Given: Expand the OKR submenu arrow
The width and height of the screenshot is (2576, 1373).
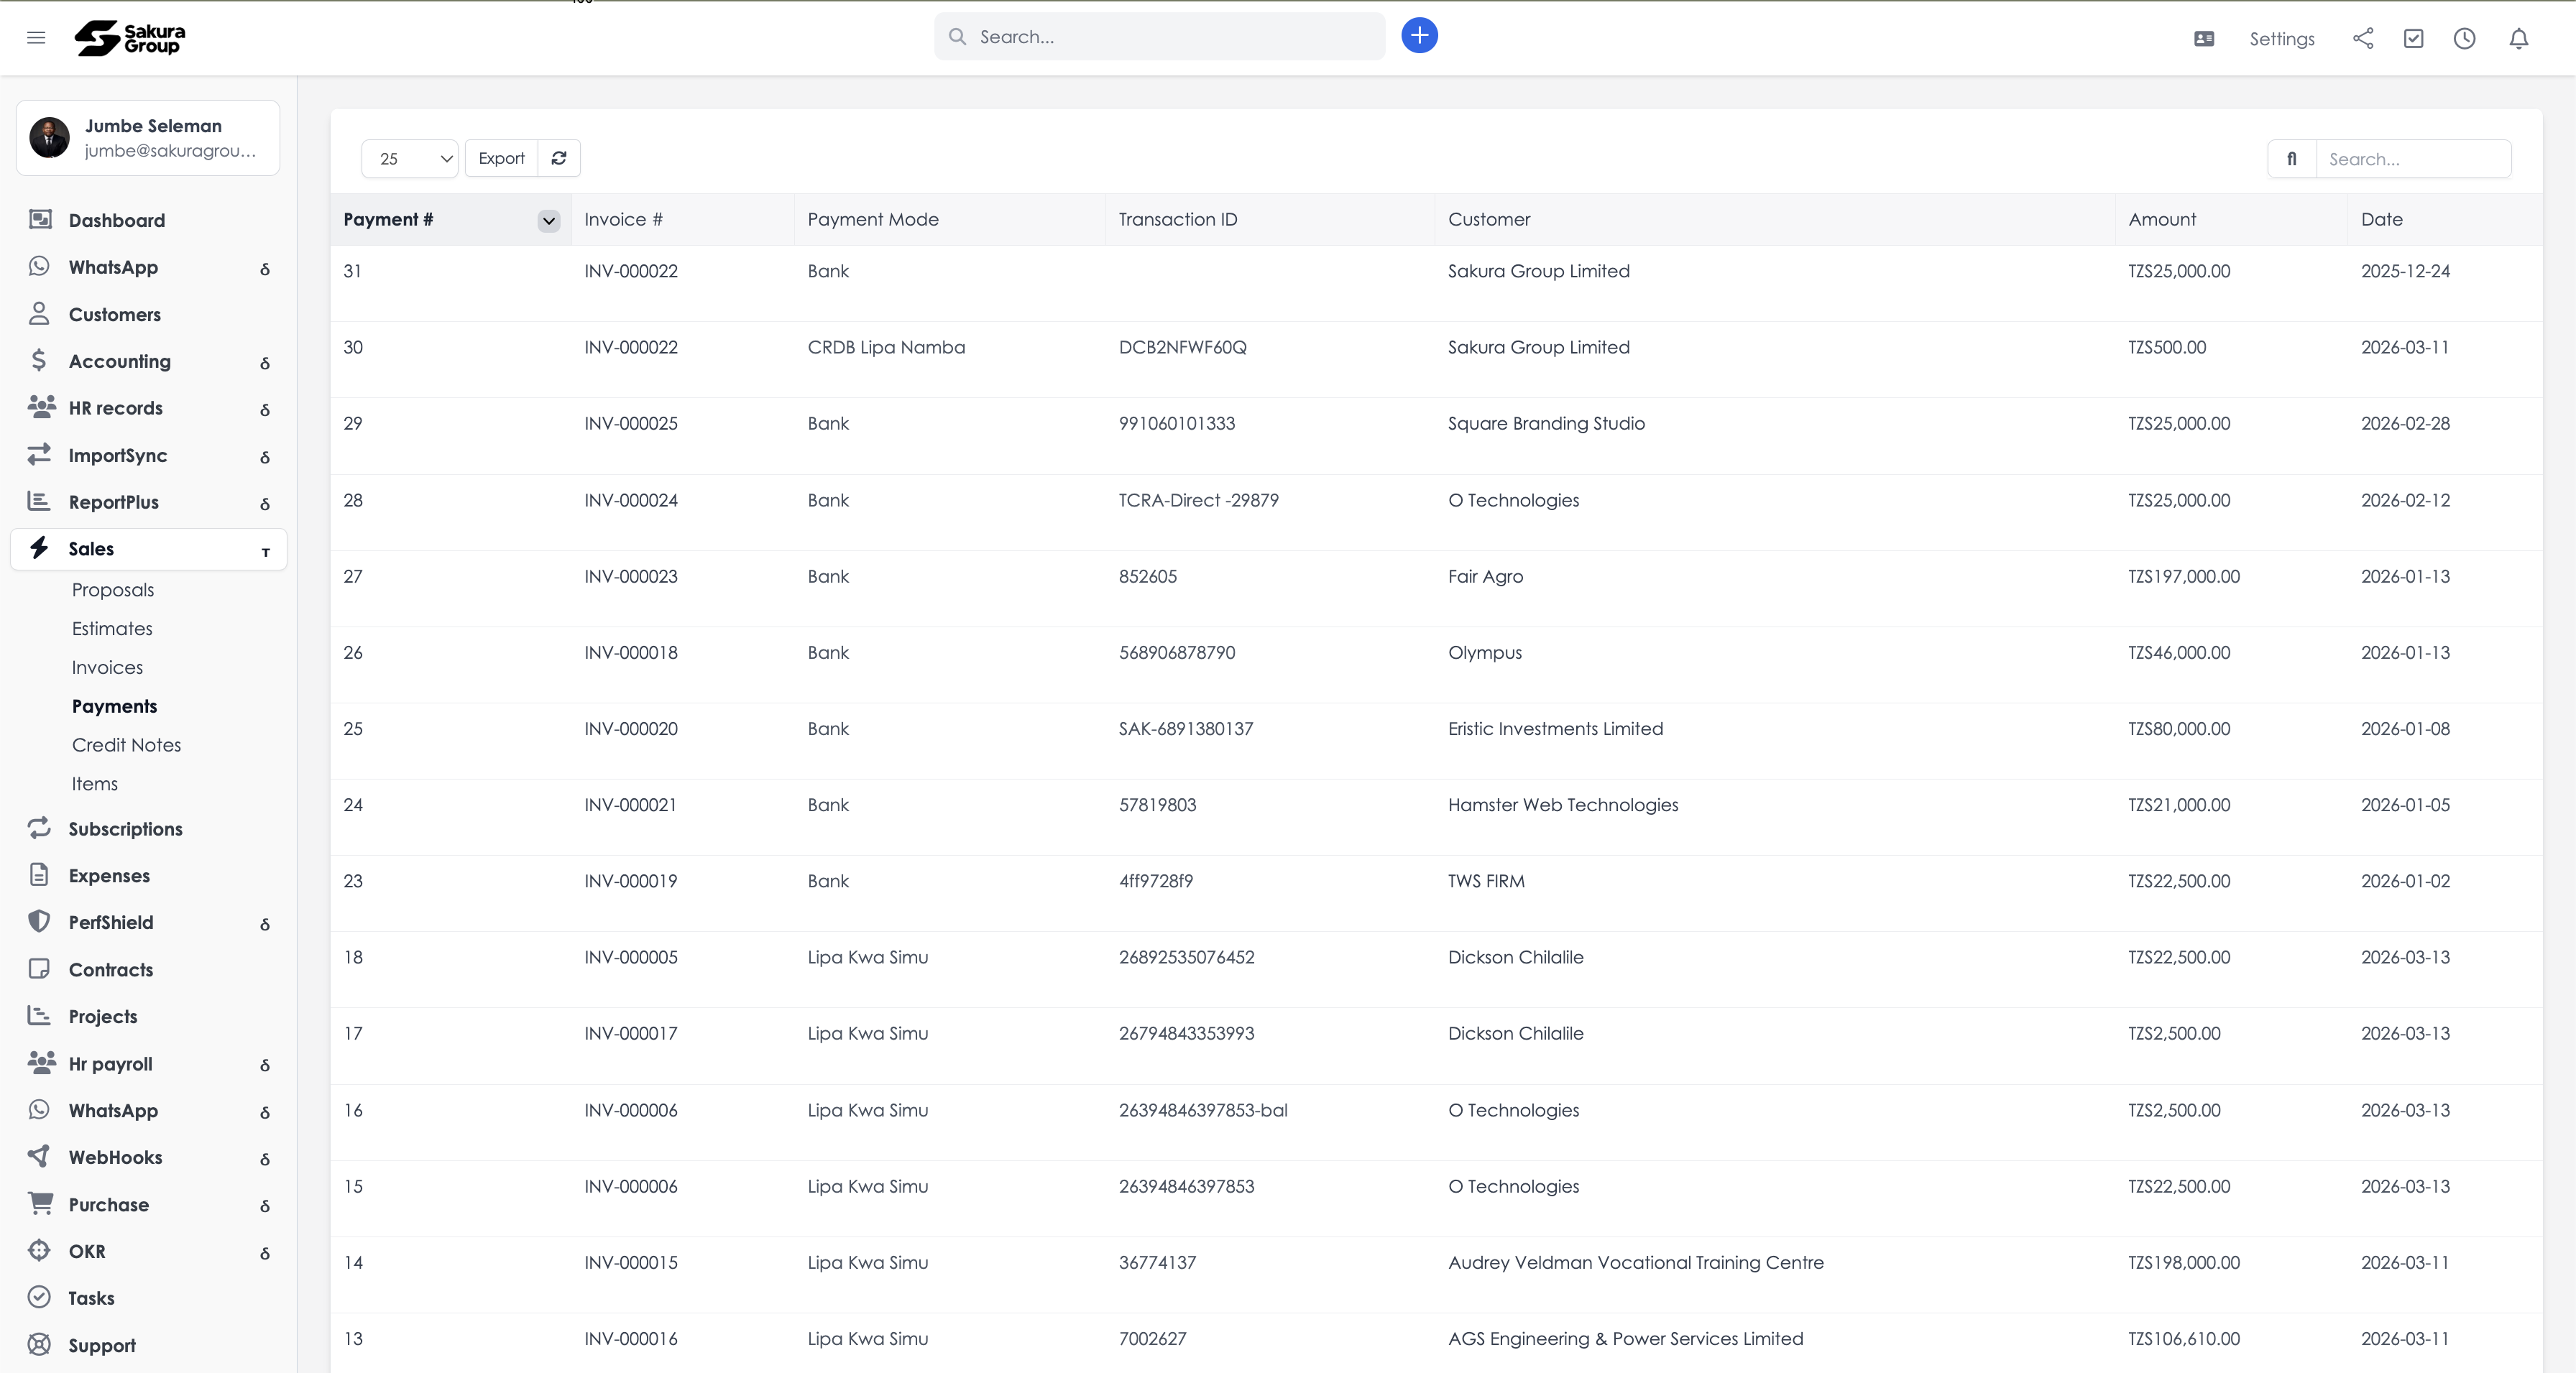Looking at the screenshot, I should click(x=265, y=1253).
